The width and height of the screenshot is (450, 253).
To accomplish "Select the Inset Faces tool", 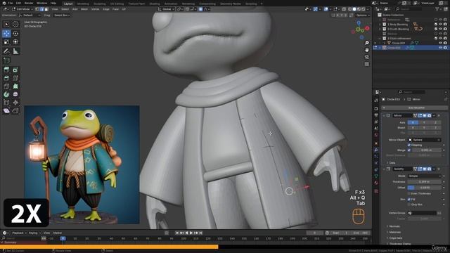I will (x=15, y=70).
